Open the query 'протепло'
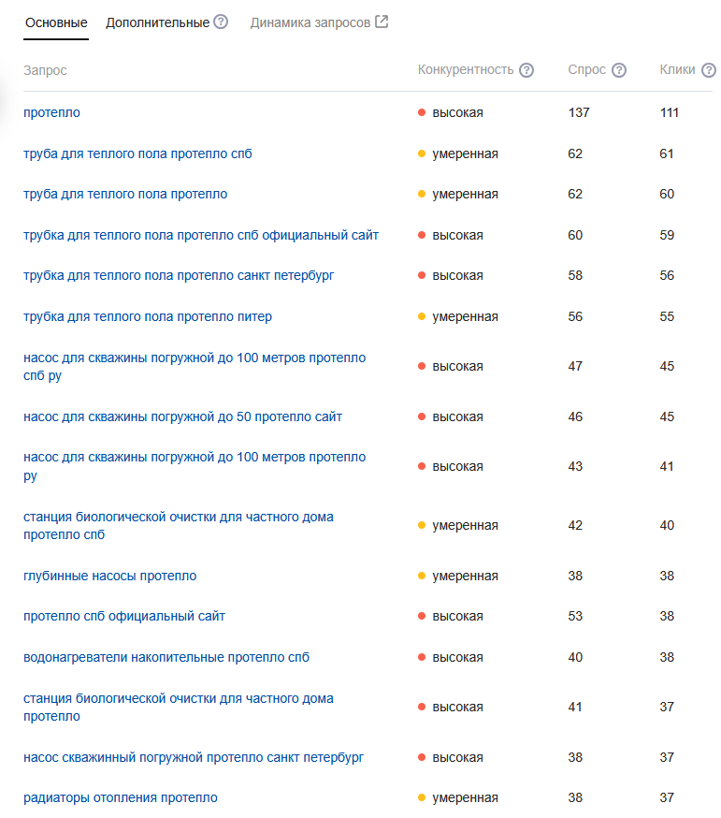Screen dimensions: 721x818 [51, 112]
